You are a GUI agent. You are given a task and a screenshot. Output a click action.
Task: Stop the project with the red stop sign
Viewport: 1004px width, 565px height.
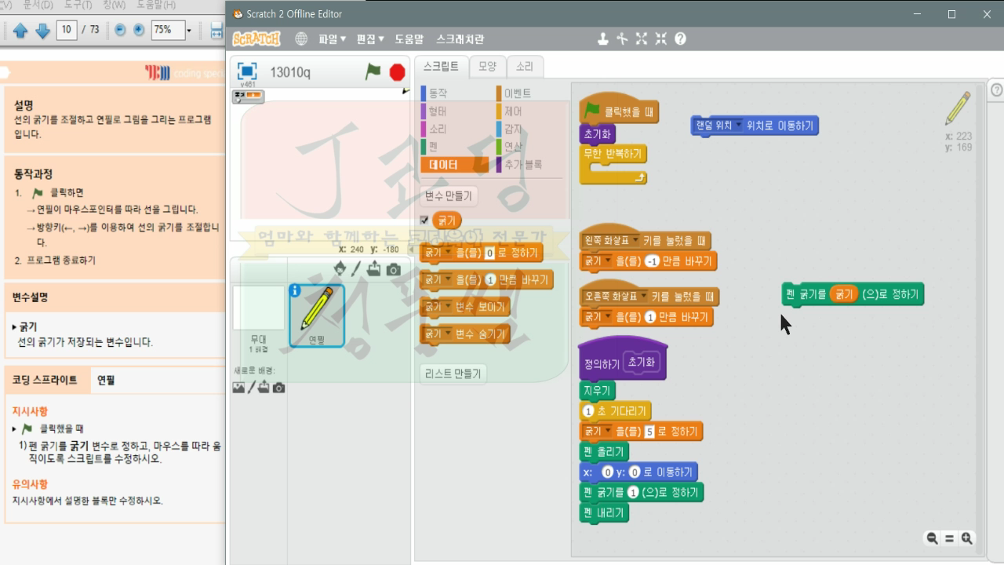point(398,72)
